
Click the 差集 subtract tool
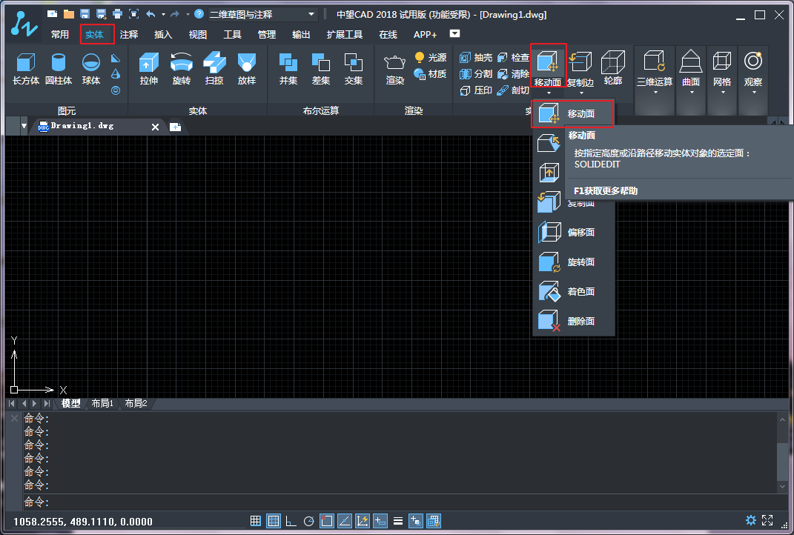pyautogui.click(x=320, y=70)
